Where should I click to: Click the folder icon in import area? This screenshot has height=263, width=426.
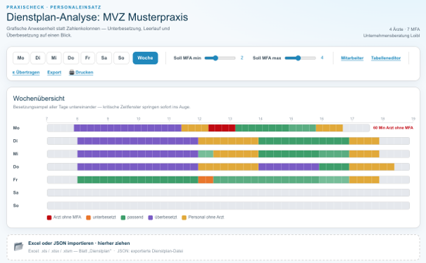18,246
